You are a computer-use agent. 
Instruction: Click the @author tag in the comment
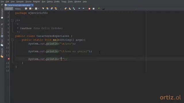pyautogui.click(x=26, y=28)
